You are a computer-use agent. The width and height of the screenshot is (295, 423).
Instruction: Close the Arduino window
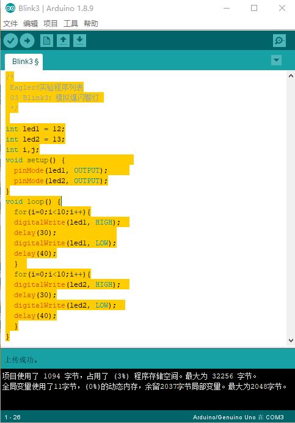(x=282, y=9)
